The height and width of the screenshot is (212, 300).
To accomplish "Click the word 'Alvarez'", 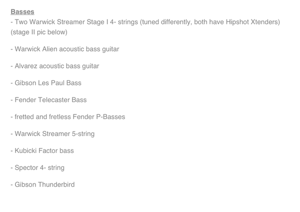I will click(26, 66).
